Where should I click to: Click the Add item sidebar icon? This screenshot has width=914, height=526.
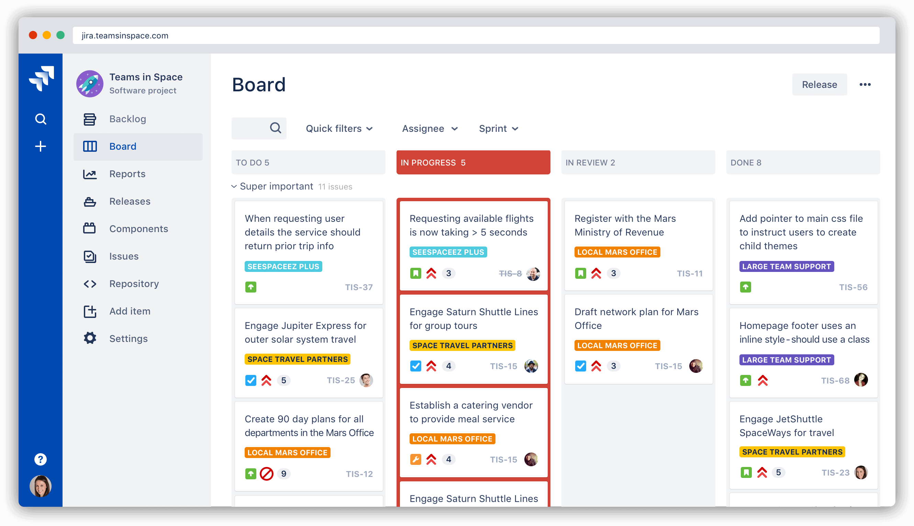90,311
